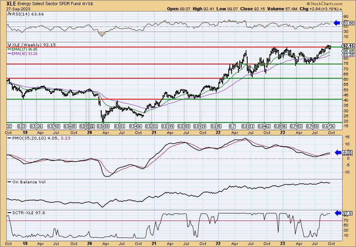Screen dimensions: 356x247
Task: Click the 0.53 cycle value box
Action: (x=22, y=126)
